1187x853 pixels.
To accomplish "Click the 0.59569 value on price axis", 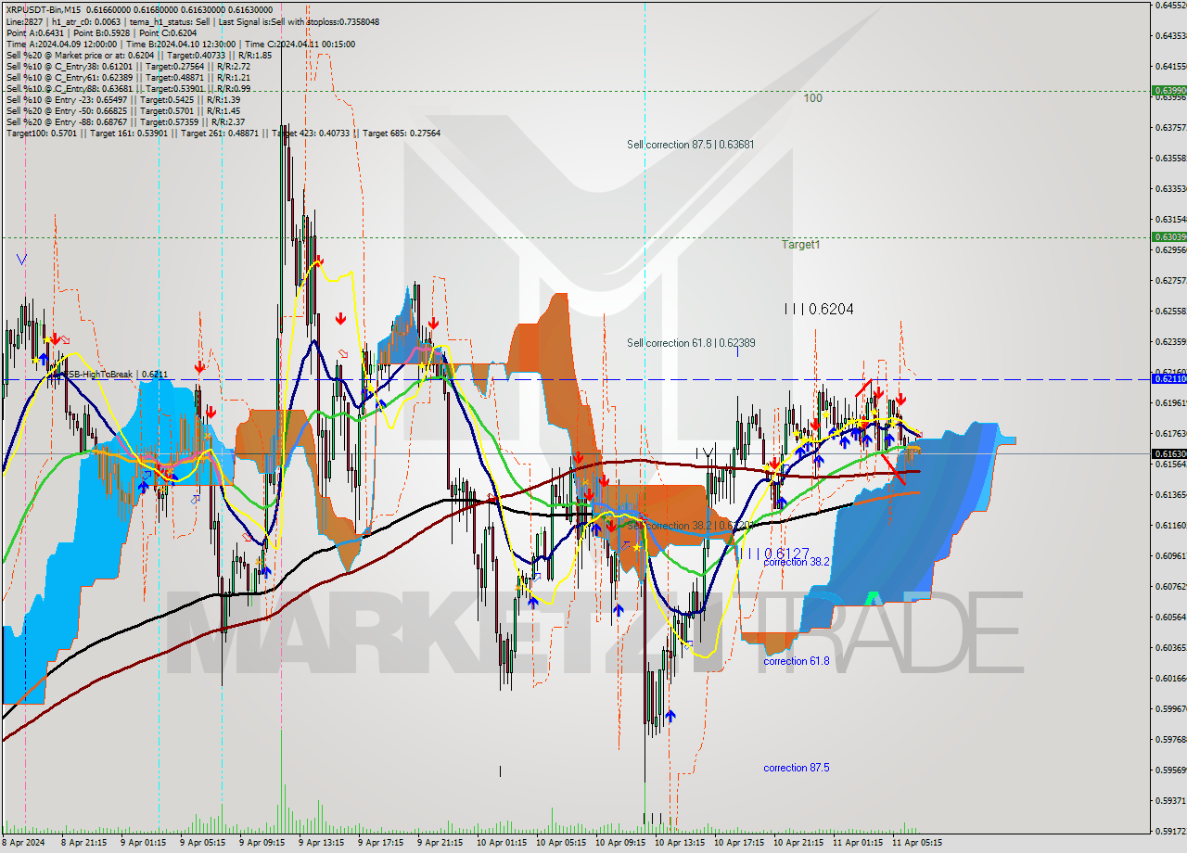I will click(1170, 770).
